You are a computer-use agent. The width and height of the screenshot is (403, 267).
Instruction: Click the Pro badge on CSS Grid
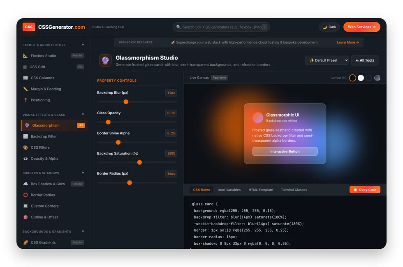coord(80,67)
